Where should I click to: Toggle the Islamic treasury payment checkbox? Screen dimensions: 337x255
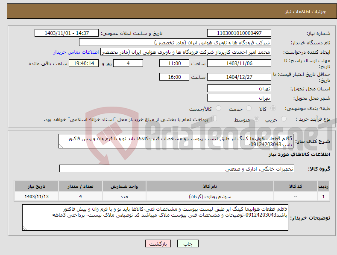pyautogui.click(x=214, y=119)
